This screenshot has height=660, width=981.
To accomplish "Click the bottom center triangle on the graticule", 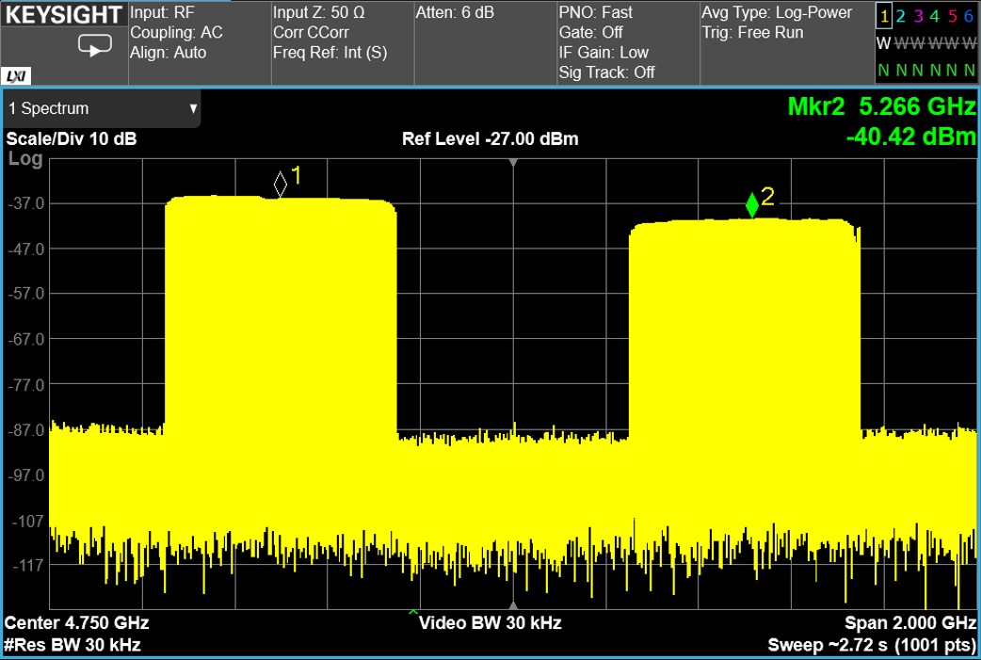I will pos(513,605).
